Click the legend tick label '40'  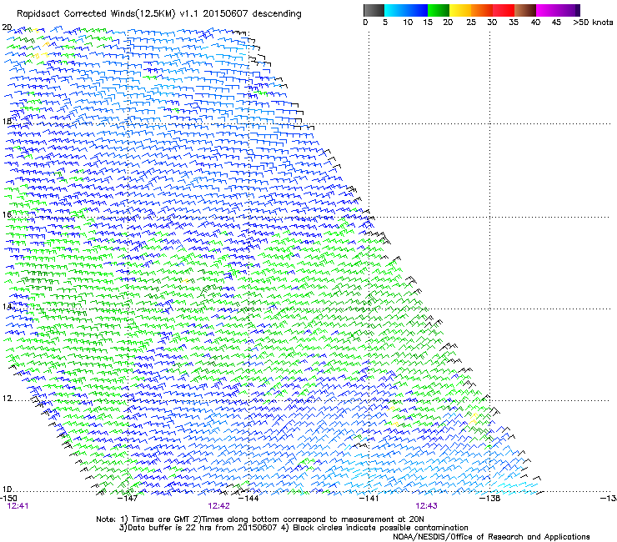point(535,23)
